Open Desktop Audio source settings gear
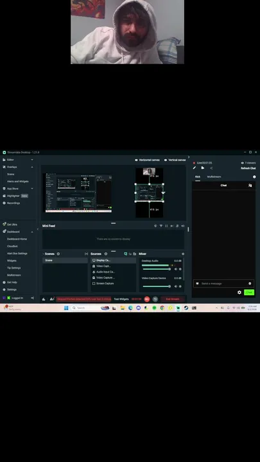Image resolution: width=260 pixels, height=462 pixels. click(x=180, y=269)
